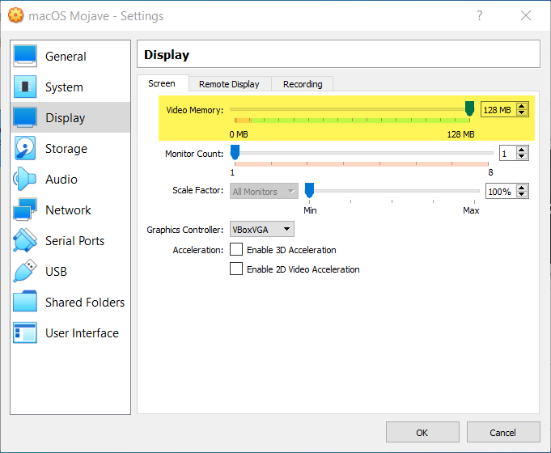Open the All Monitors scale dropdown

(264, 191)
